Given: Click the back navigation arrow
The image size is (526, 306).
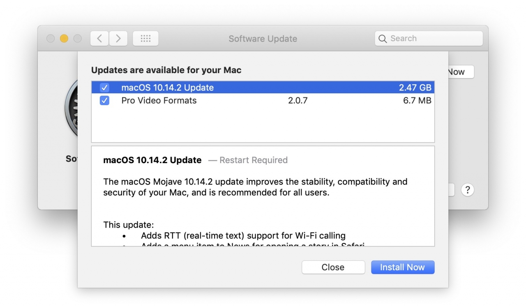Looking at the screenshot, I should (99, 38).
